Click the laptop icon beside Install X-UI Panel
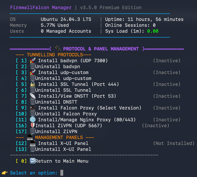The width and height of the screenshot is (197, 177). tap(33, 143)
